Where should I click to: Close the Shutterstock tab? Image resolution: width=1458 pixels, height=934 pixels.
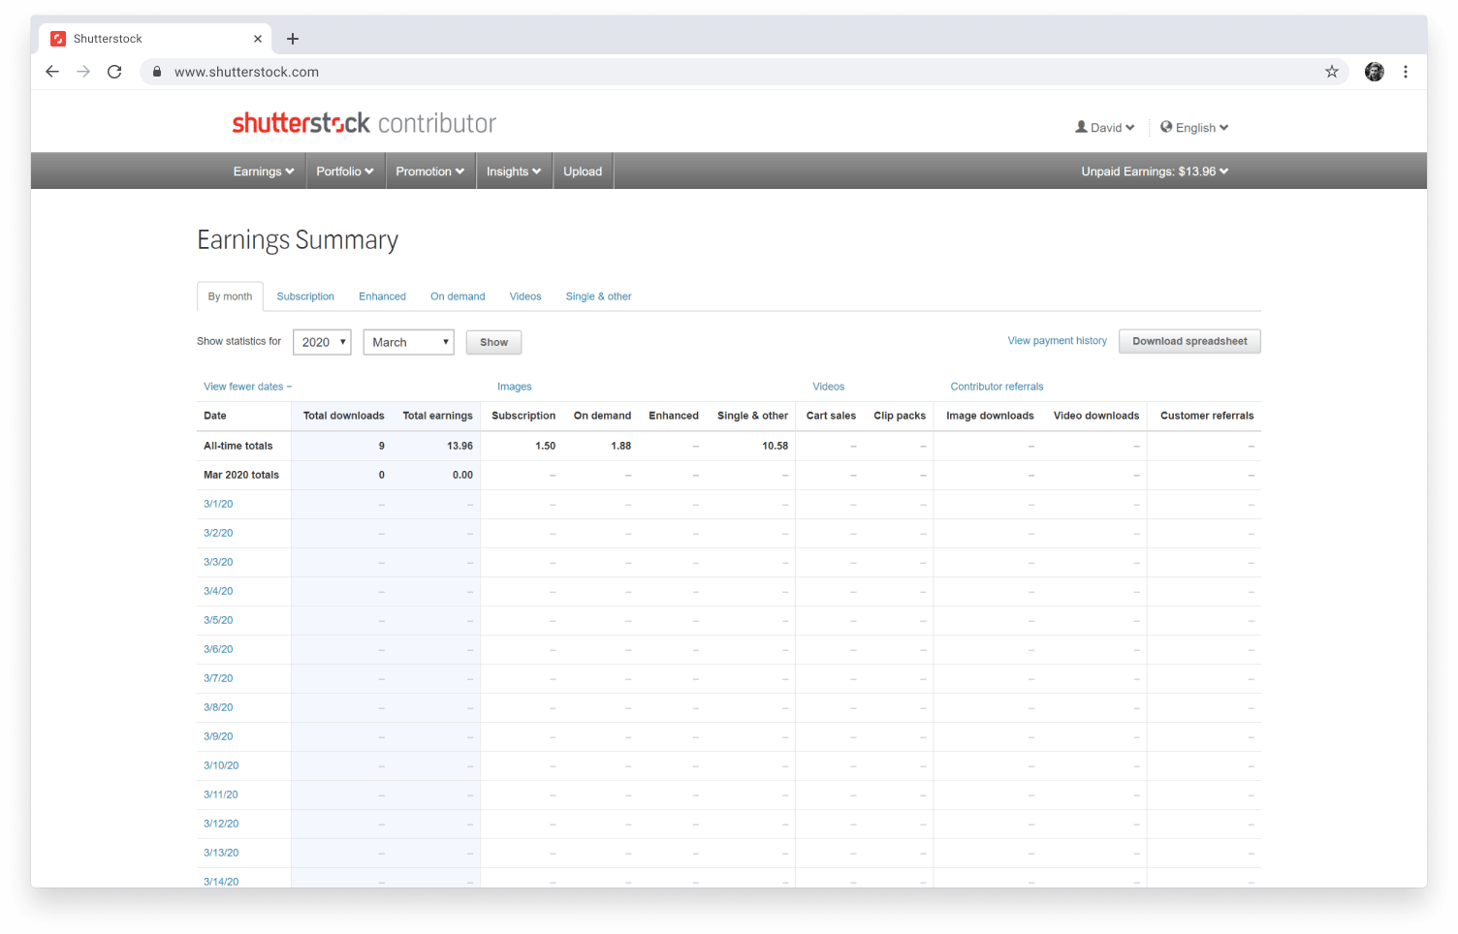click(x=258, y=39)
